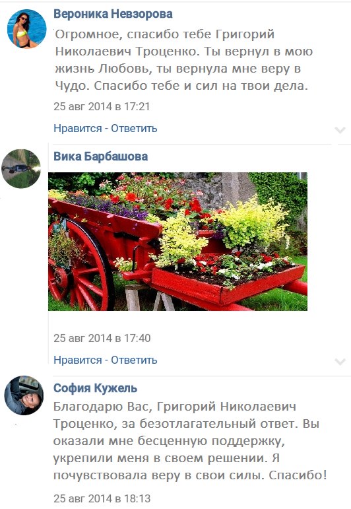
Task: Reply to Вероника's comment via Ответить
Action: [134, 128]
